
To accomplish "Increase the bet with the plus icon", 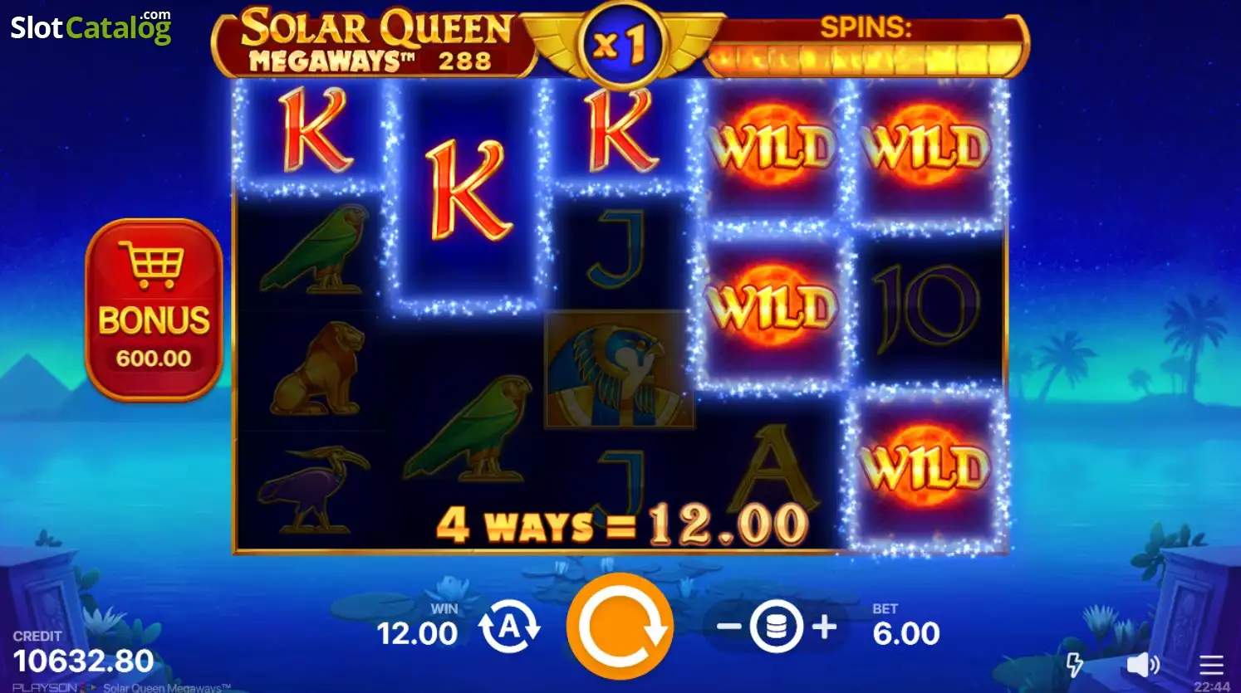I will click(824, 627).
